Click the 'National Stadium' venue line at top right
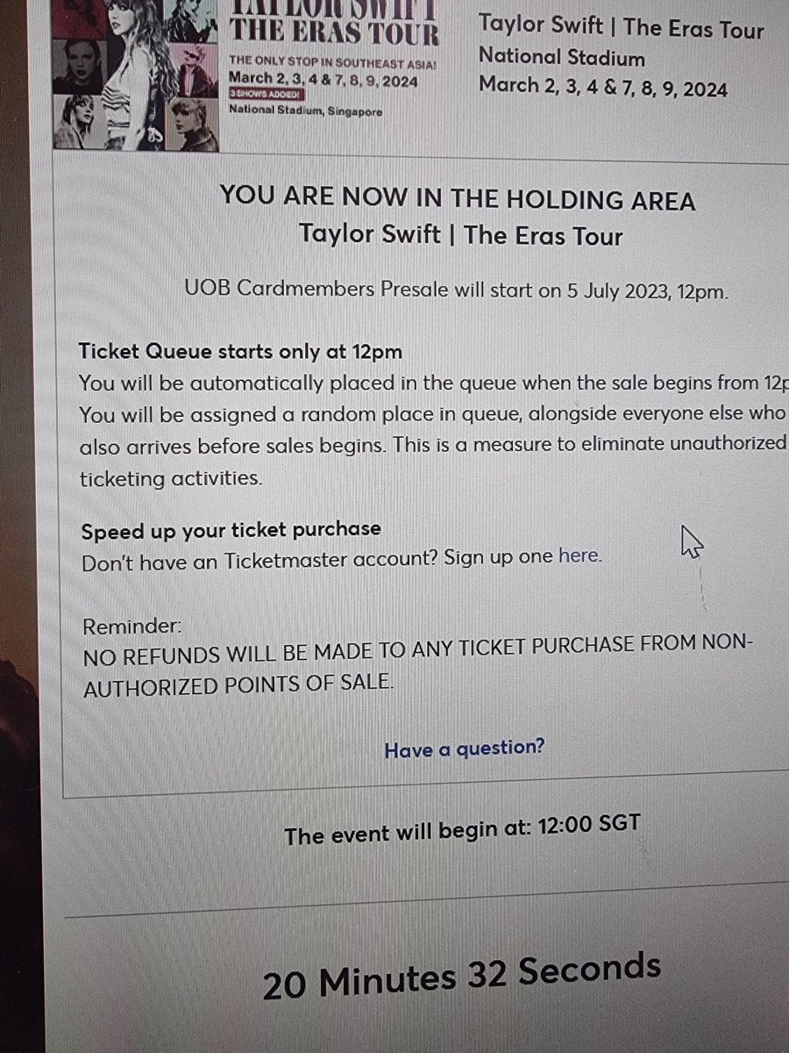789x1053 pixels. coord(561,59)
